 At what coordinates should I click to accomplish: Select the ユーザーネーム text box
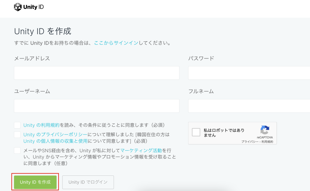[x=97, y=106]
